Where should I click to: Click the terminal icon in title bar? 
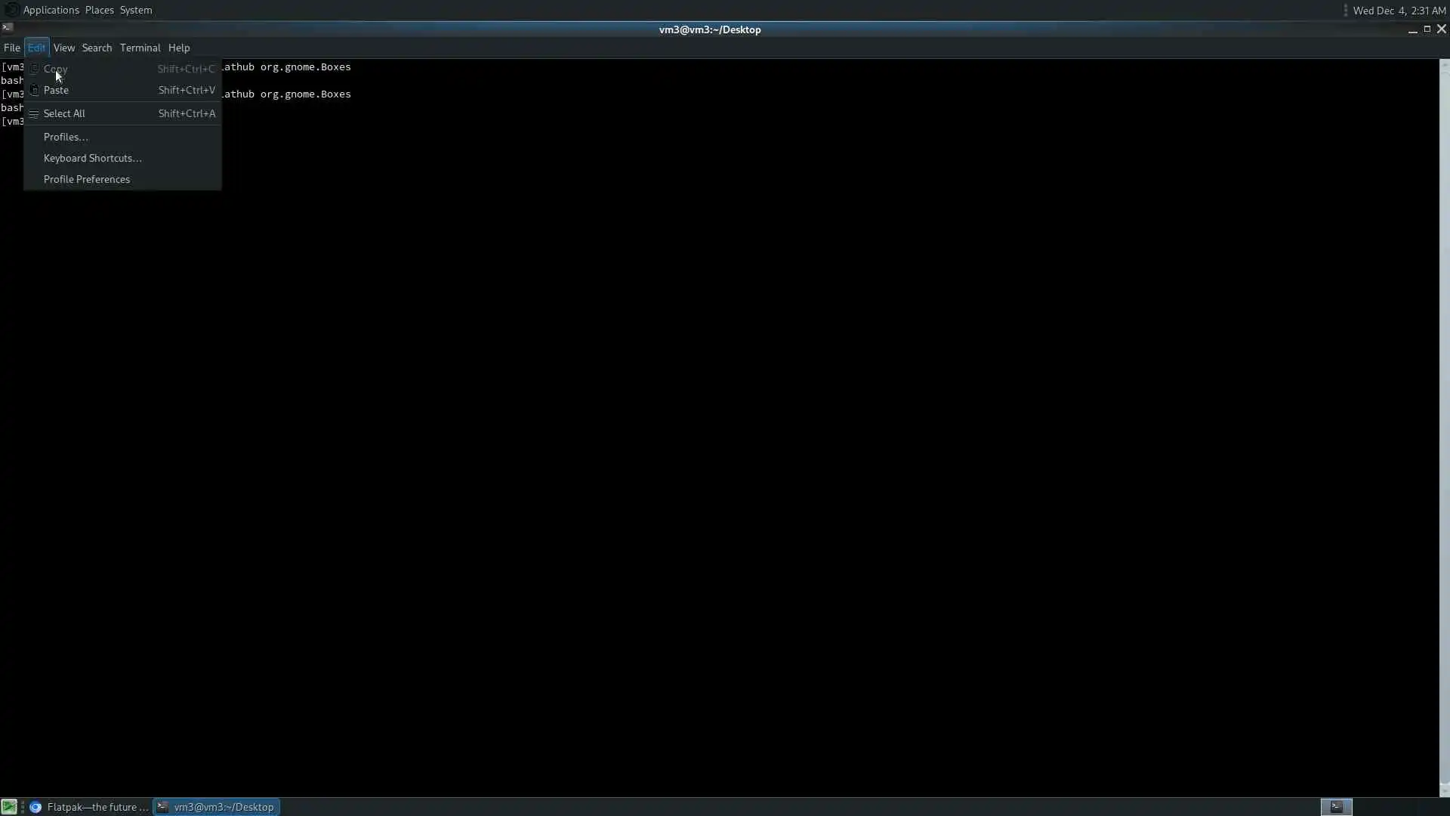pos(7,28)
